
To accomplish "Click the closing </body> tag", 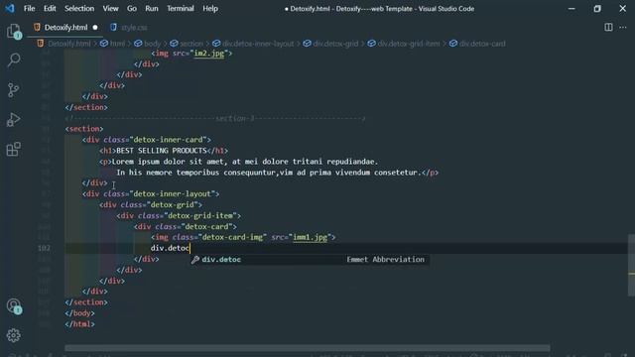I will pos(79,313).
